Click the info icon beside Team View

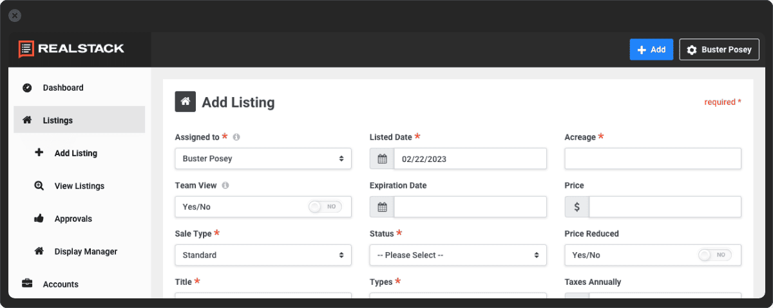pyautogui.click(x=225, y=185)
